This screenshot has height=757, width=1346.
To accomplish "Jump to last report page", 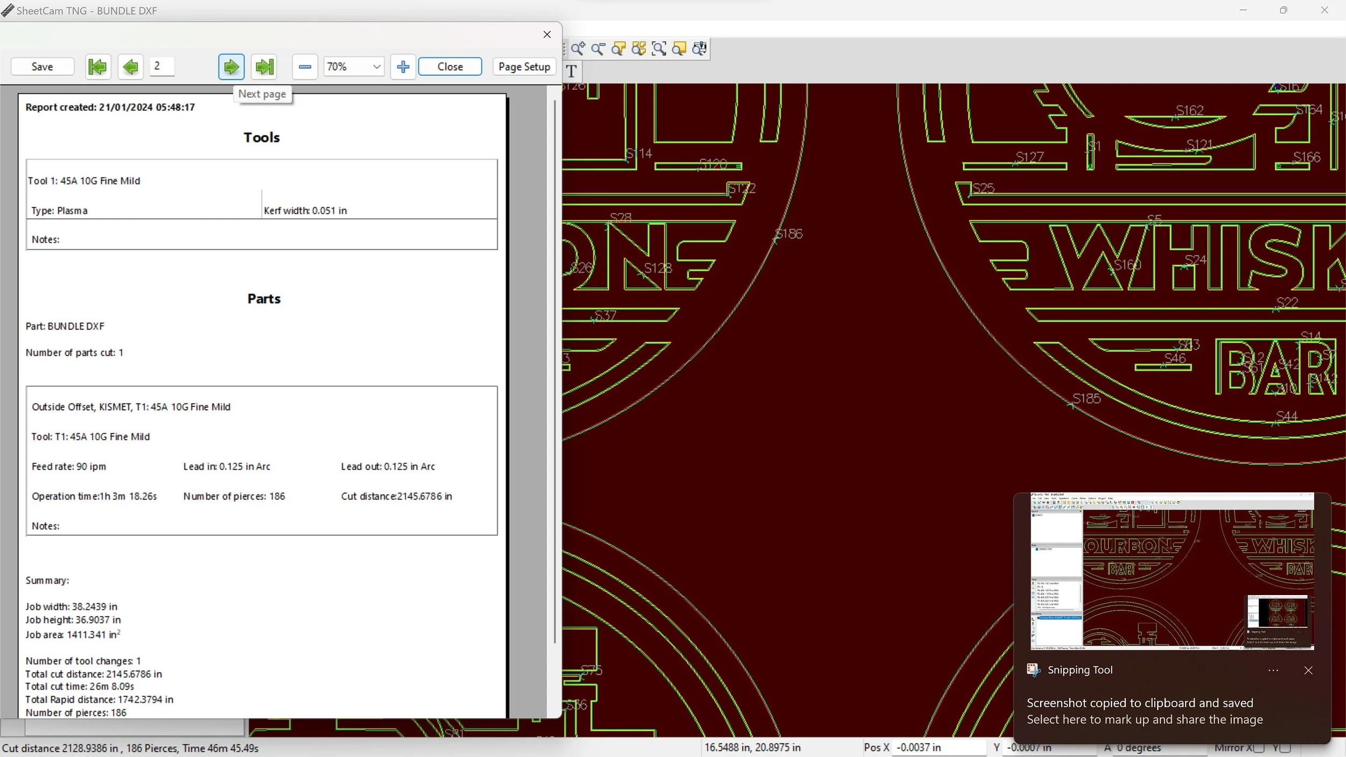I will pos(264,67).
